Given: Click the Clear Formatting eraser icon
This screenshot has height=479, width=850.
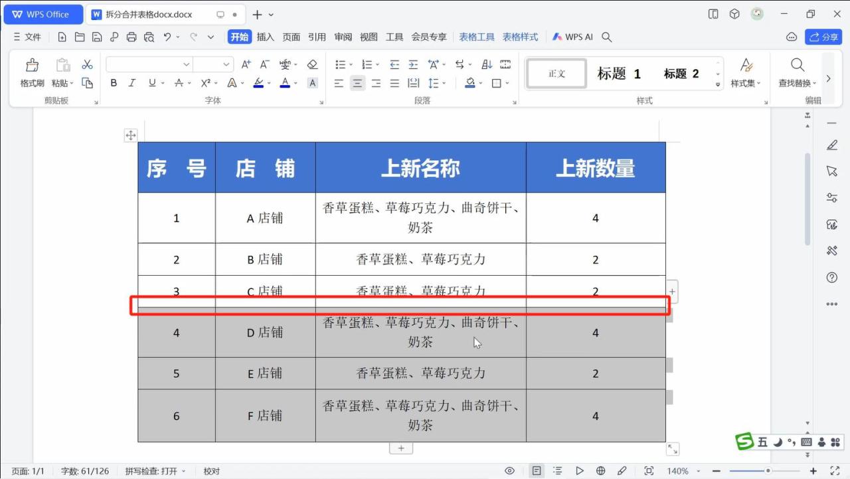Looking at the screenshot, I should tap(313, 64).
